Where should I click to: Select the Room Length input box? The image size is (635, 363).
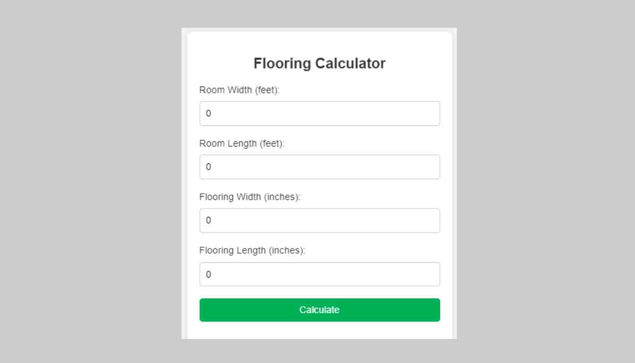tap(320, 167)
